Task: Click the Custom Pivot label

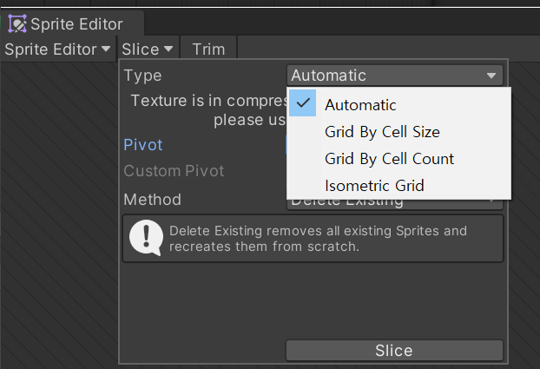Action: [174, 171]
